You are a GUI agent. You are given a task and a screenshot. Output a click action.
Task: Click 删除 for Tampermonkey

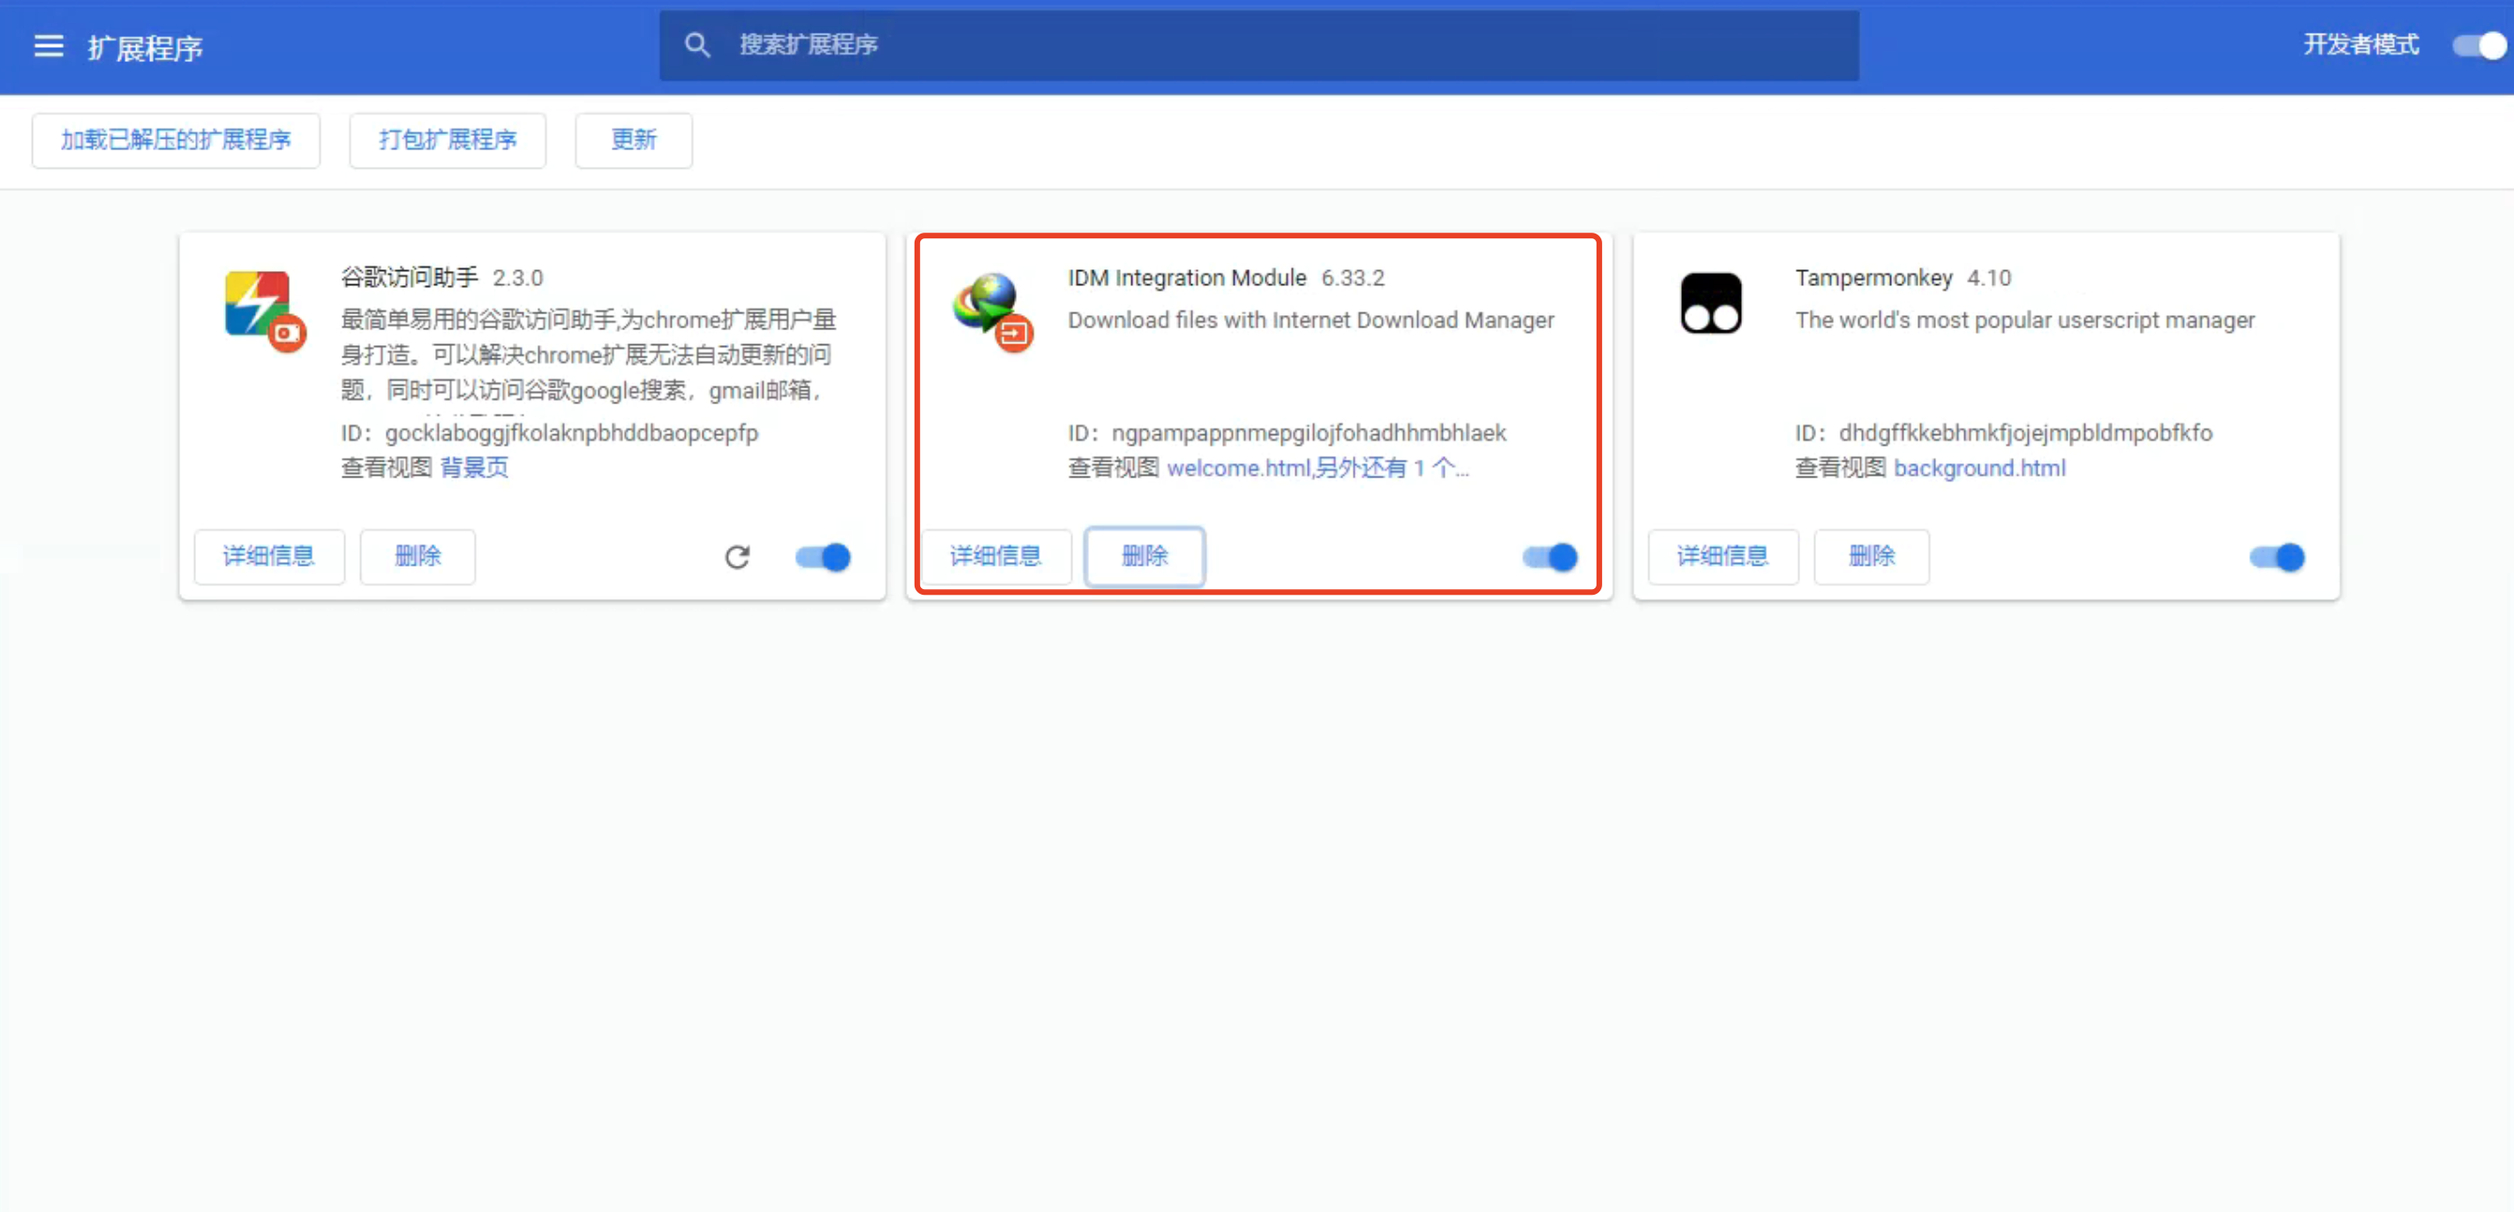pos(1871,556)
